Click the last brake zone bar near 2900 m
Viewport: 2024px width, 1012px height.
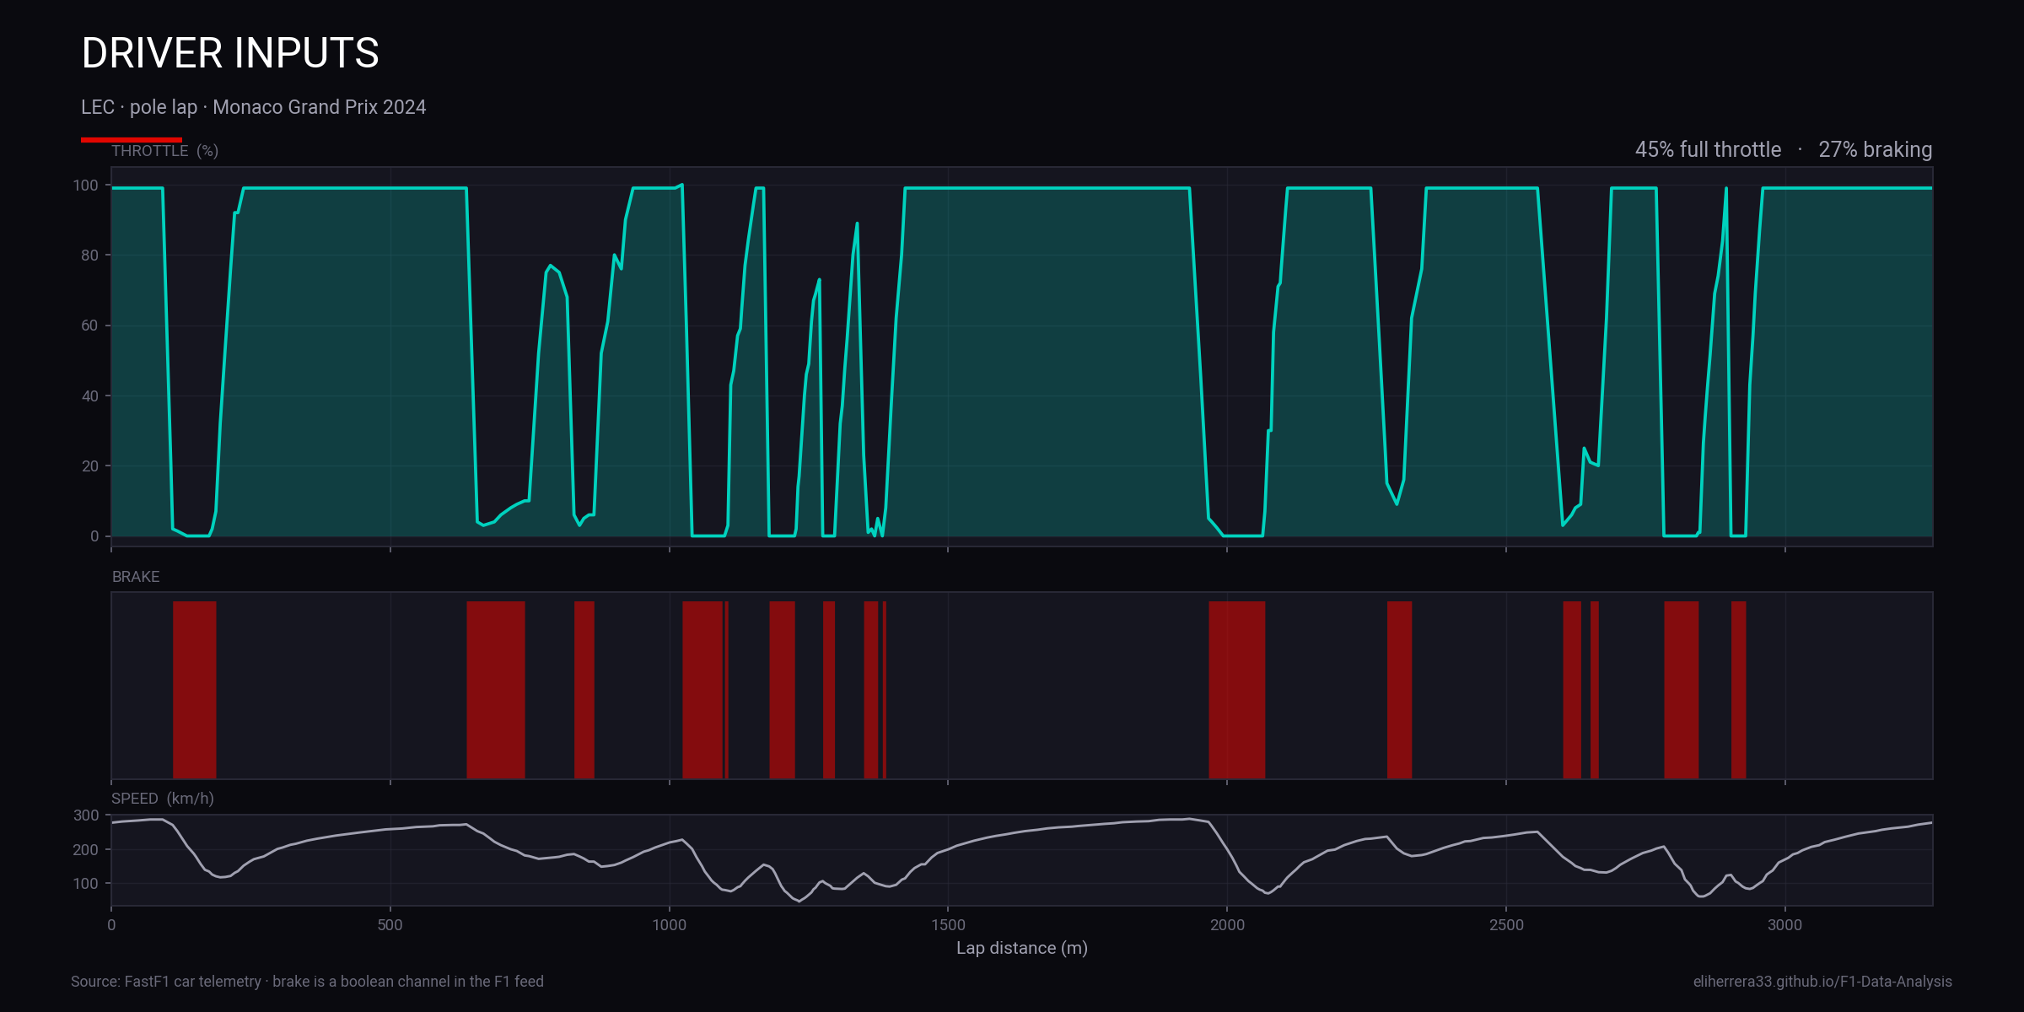click(1739, 690)
